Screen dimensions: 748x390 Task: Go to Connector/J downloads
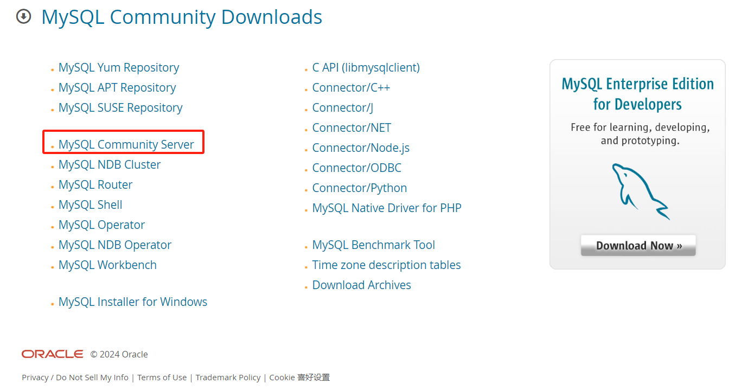343,108
